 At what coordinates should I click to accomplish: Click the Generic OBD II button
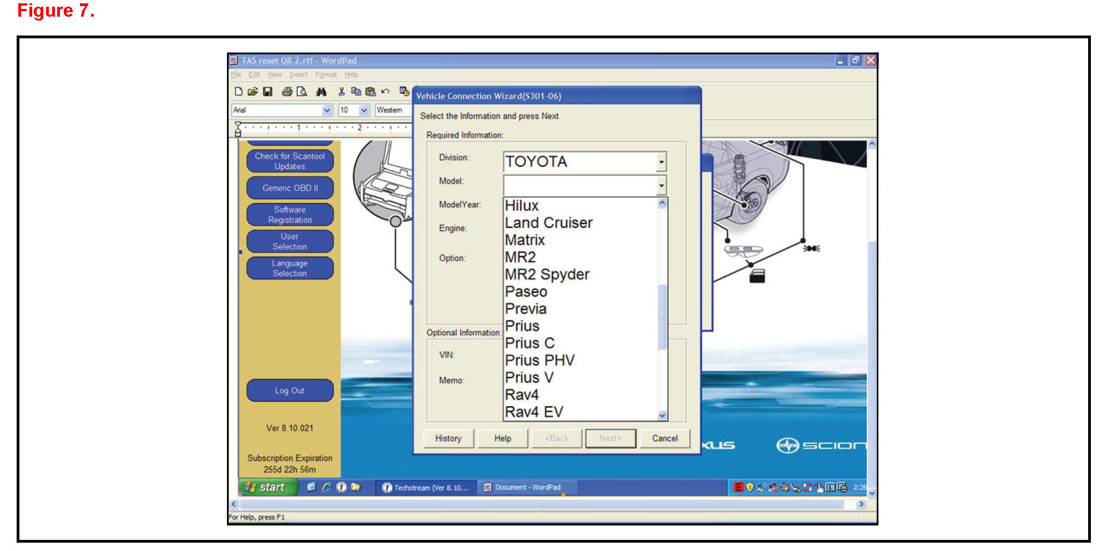290,188
